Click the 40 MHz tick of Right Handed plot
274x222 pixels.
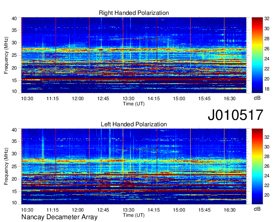click(14, 18)
